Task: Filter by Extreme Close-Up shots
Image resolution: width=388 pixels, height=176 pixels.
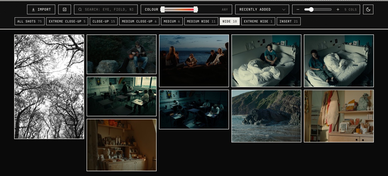Action: pyautogui.click(x=67, y=21)
